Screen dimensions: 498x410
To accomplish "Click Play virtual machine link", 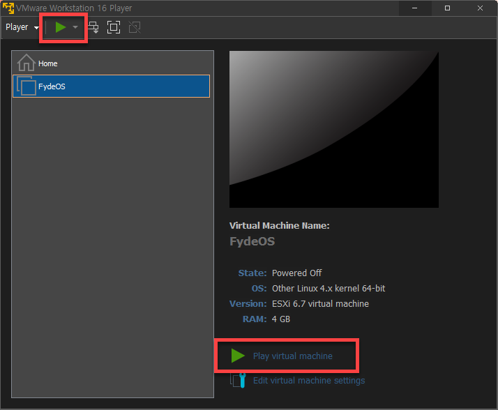I will pos(292,356).
